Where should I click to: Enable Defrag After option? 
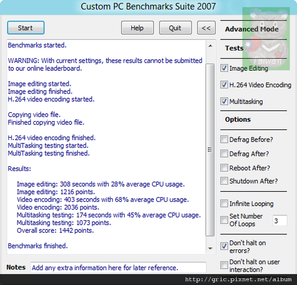click(224, 153)
